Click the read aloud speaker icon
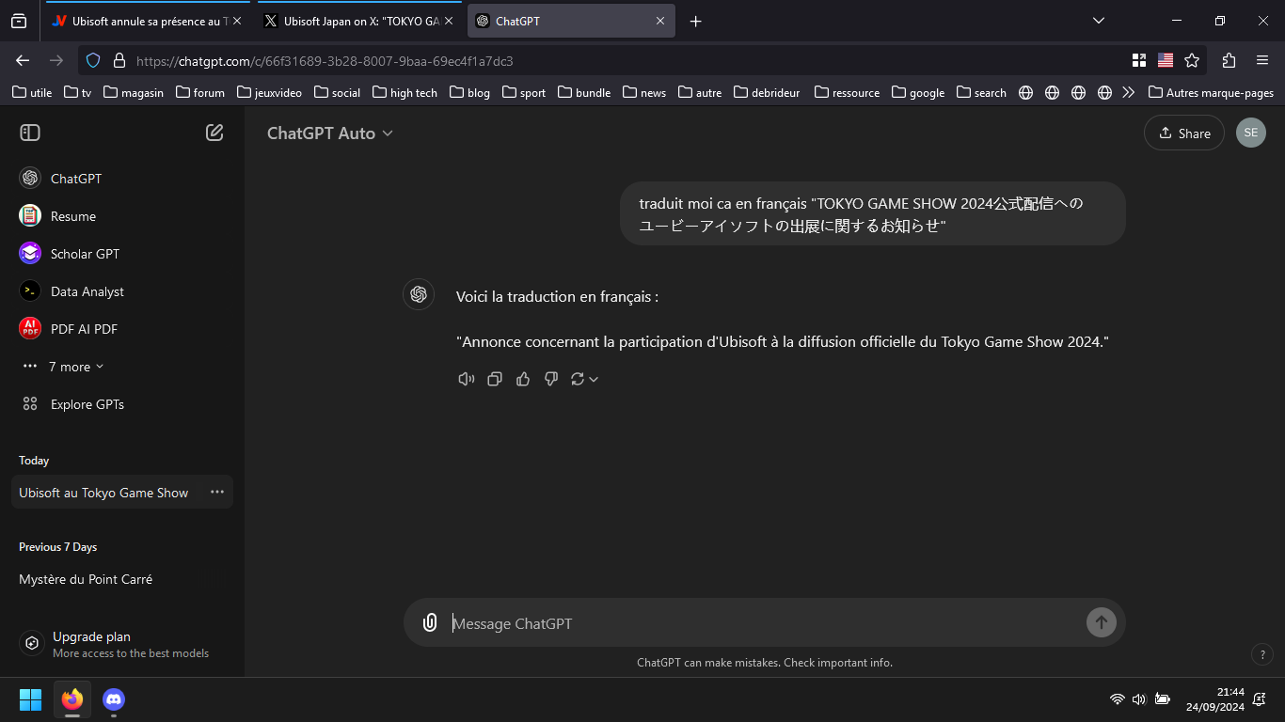 pyautogui.click(x=466, y=379)
